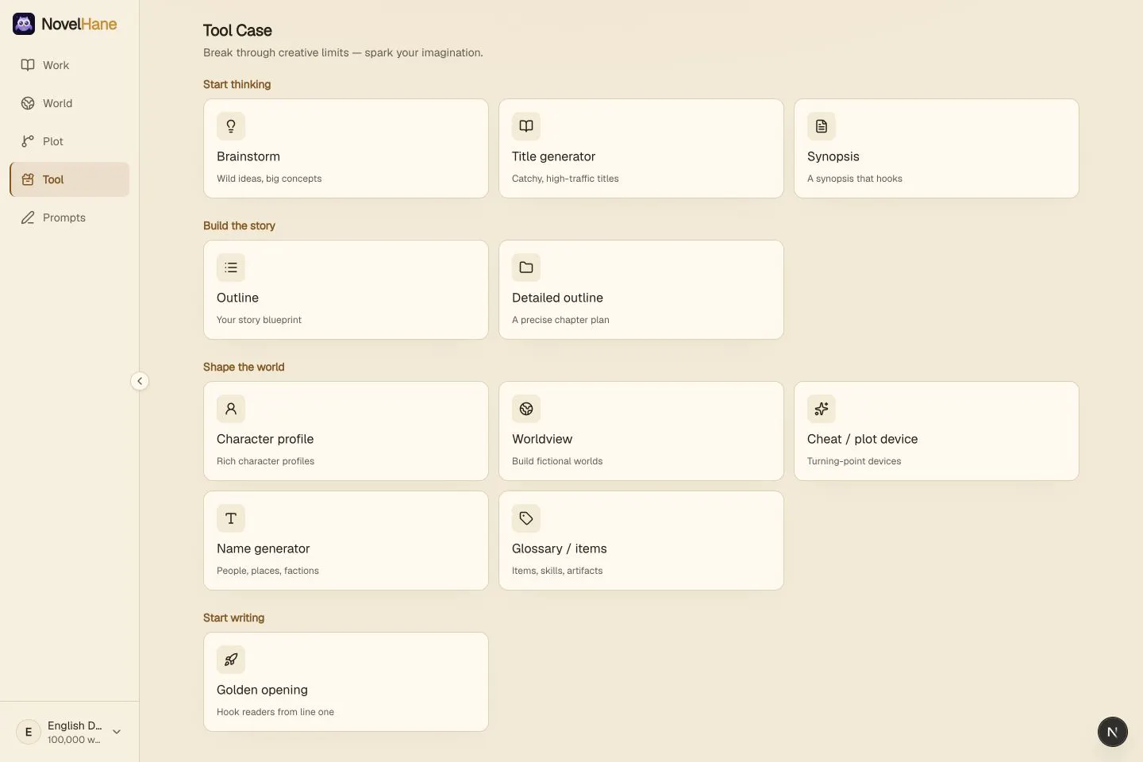The height and width of the screenshot is (762, 1143).
Task: Click the Title generator book icon
Action: point(526,126)
